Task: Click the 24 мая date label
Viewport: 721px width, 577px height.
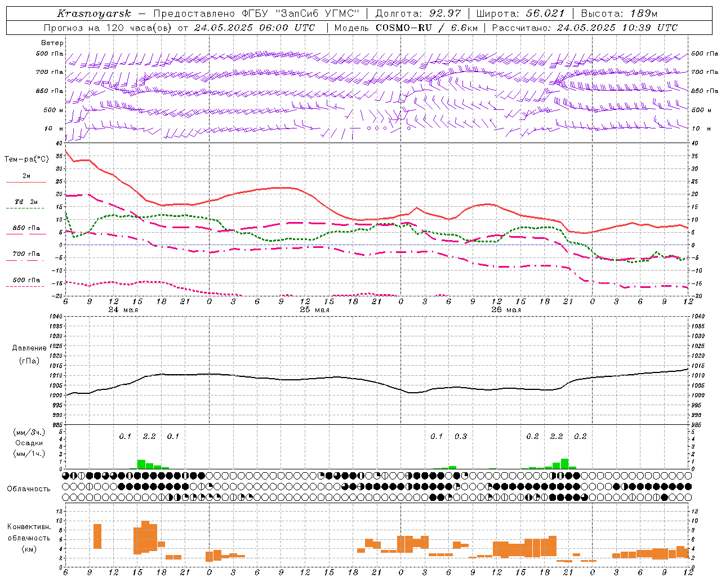Action: (123, 309)
